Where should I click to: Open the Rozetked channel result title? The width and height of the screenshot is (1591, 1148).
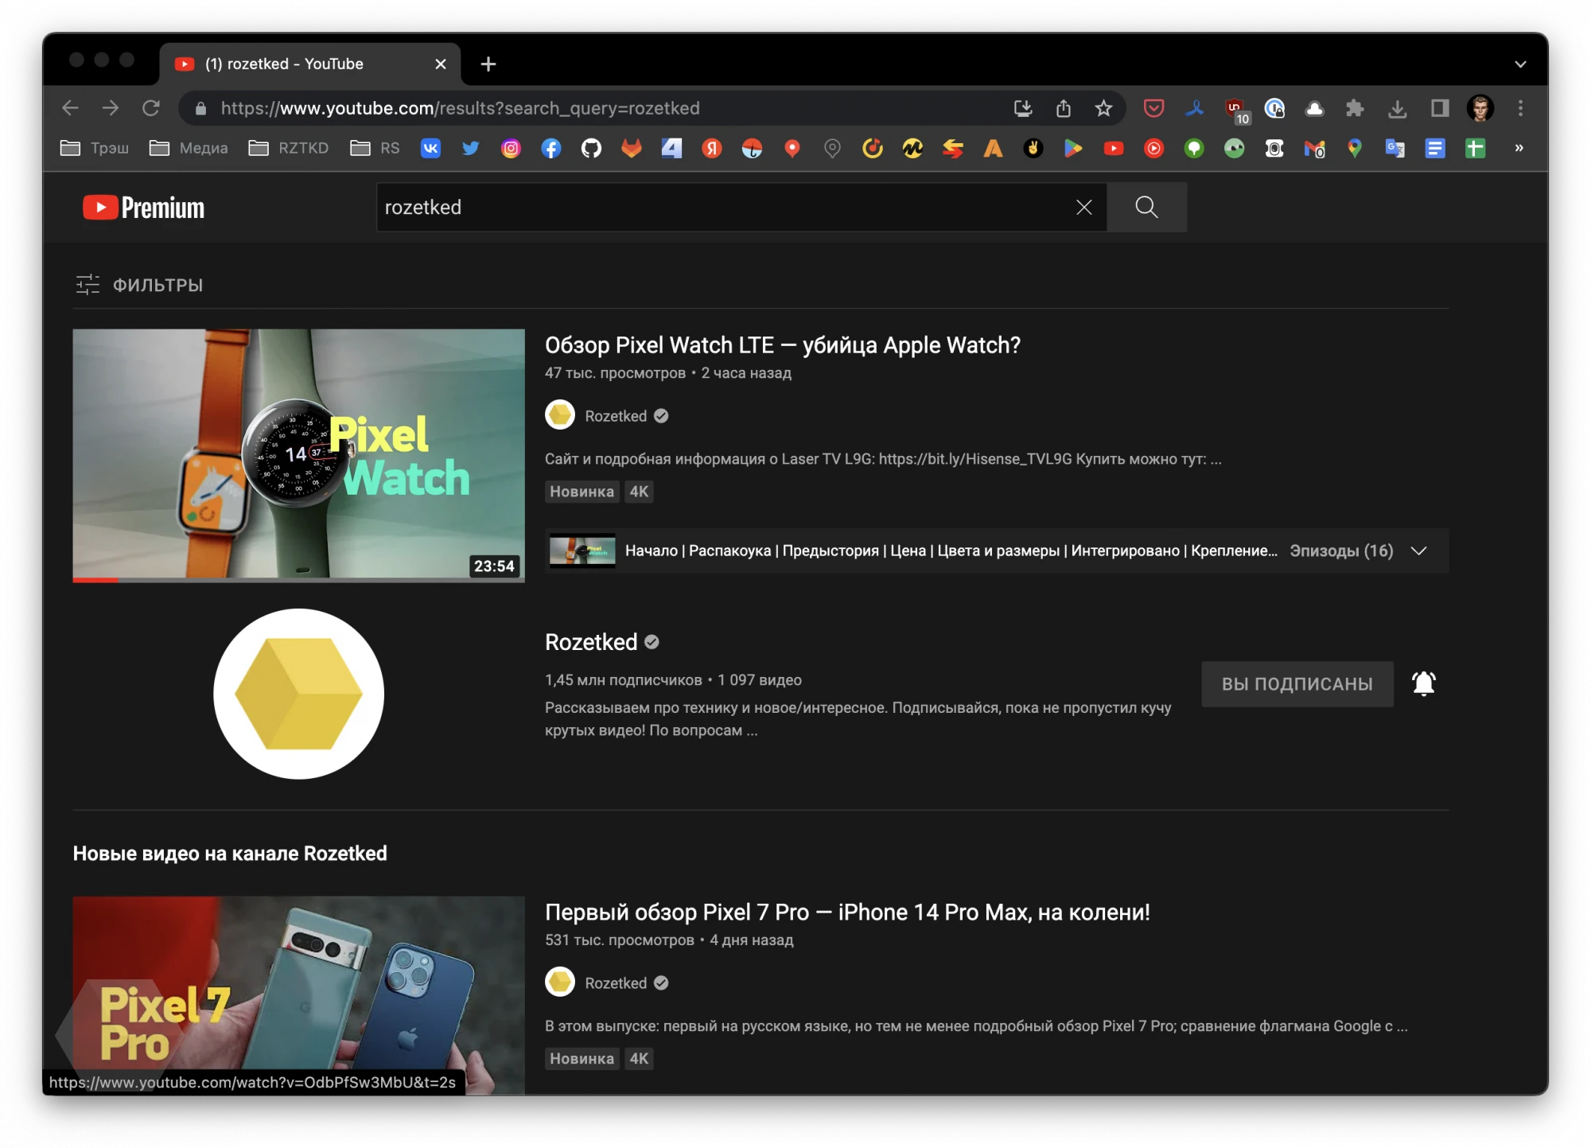(x=591, y=642)
